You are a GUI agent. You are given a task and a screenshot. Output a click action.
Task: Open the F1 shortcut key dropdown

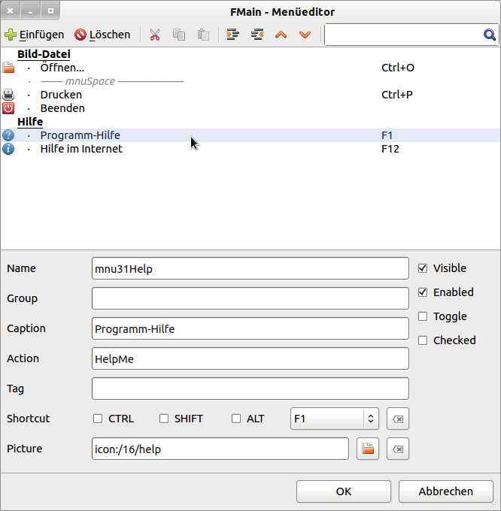334,419
